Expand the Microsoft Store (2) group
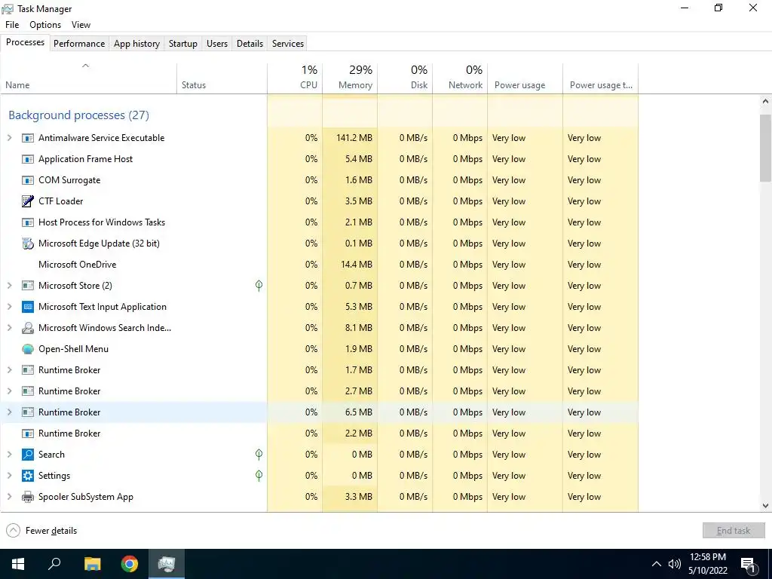The width and height of the screenshot is (772, 579). pos(9,286)
